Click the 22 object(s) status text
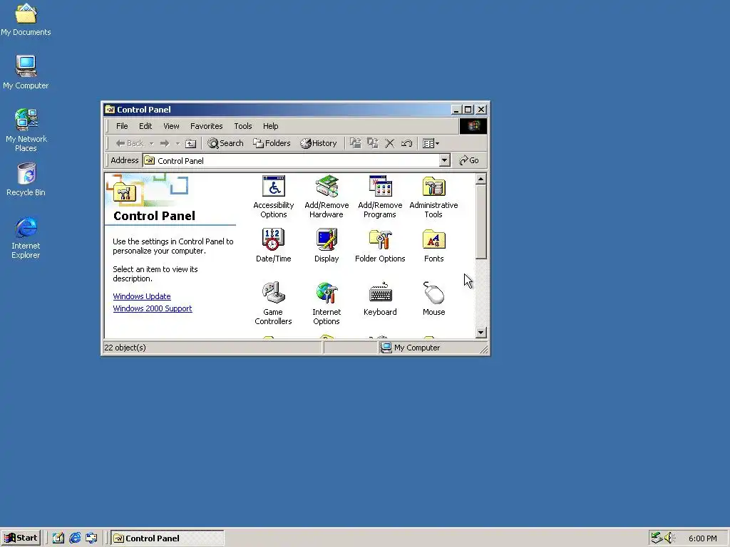Screen dimensions: 730x547 tap(125, 348)
